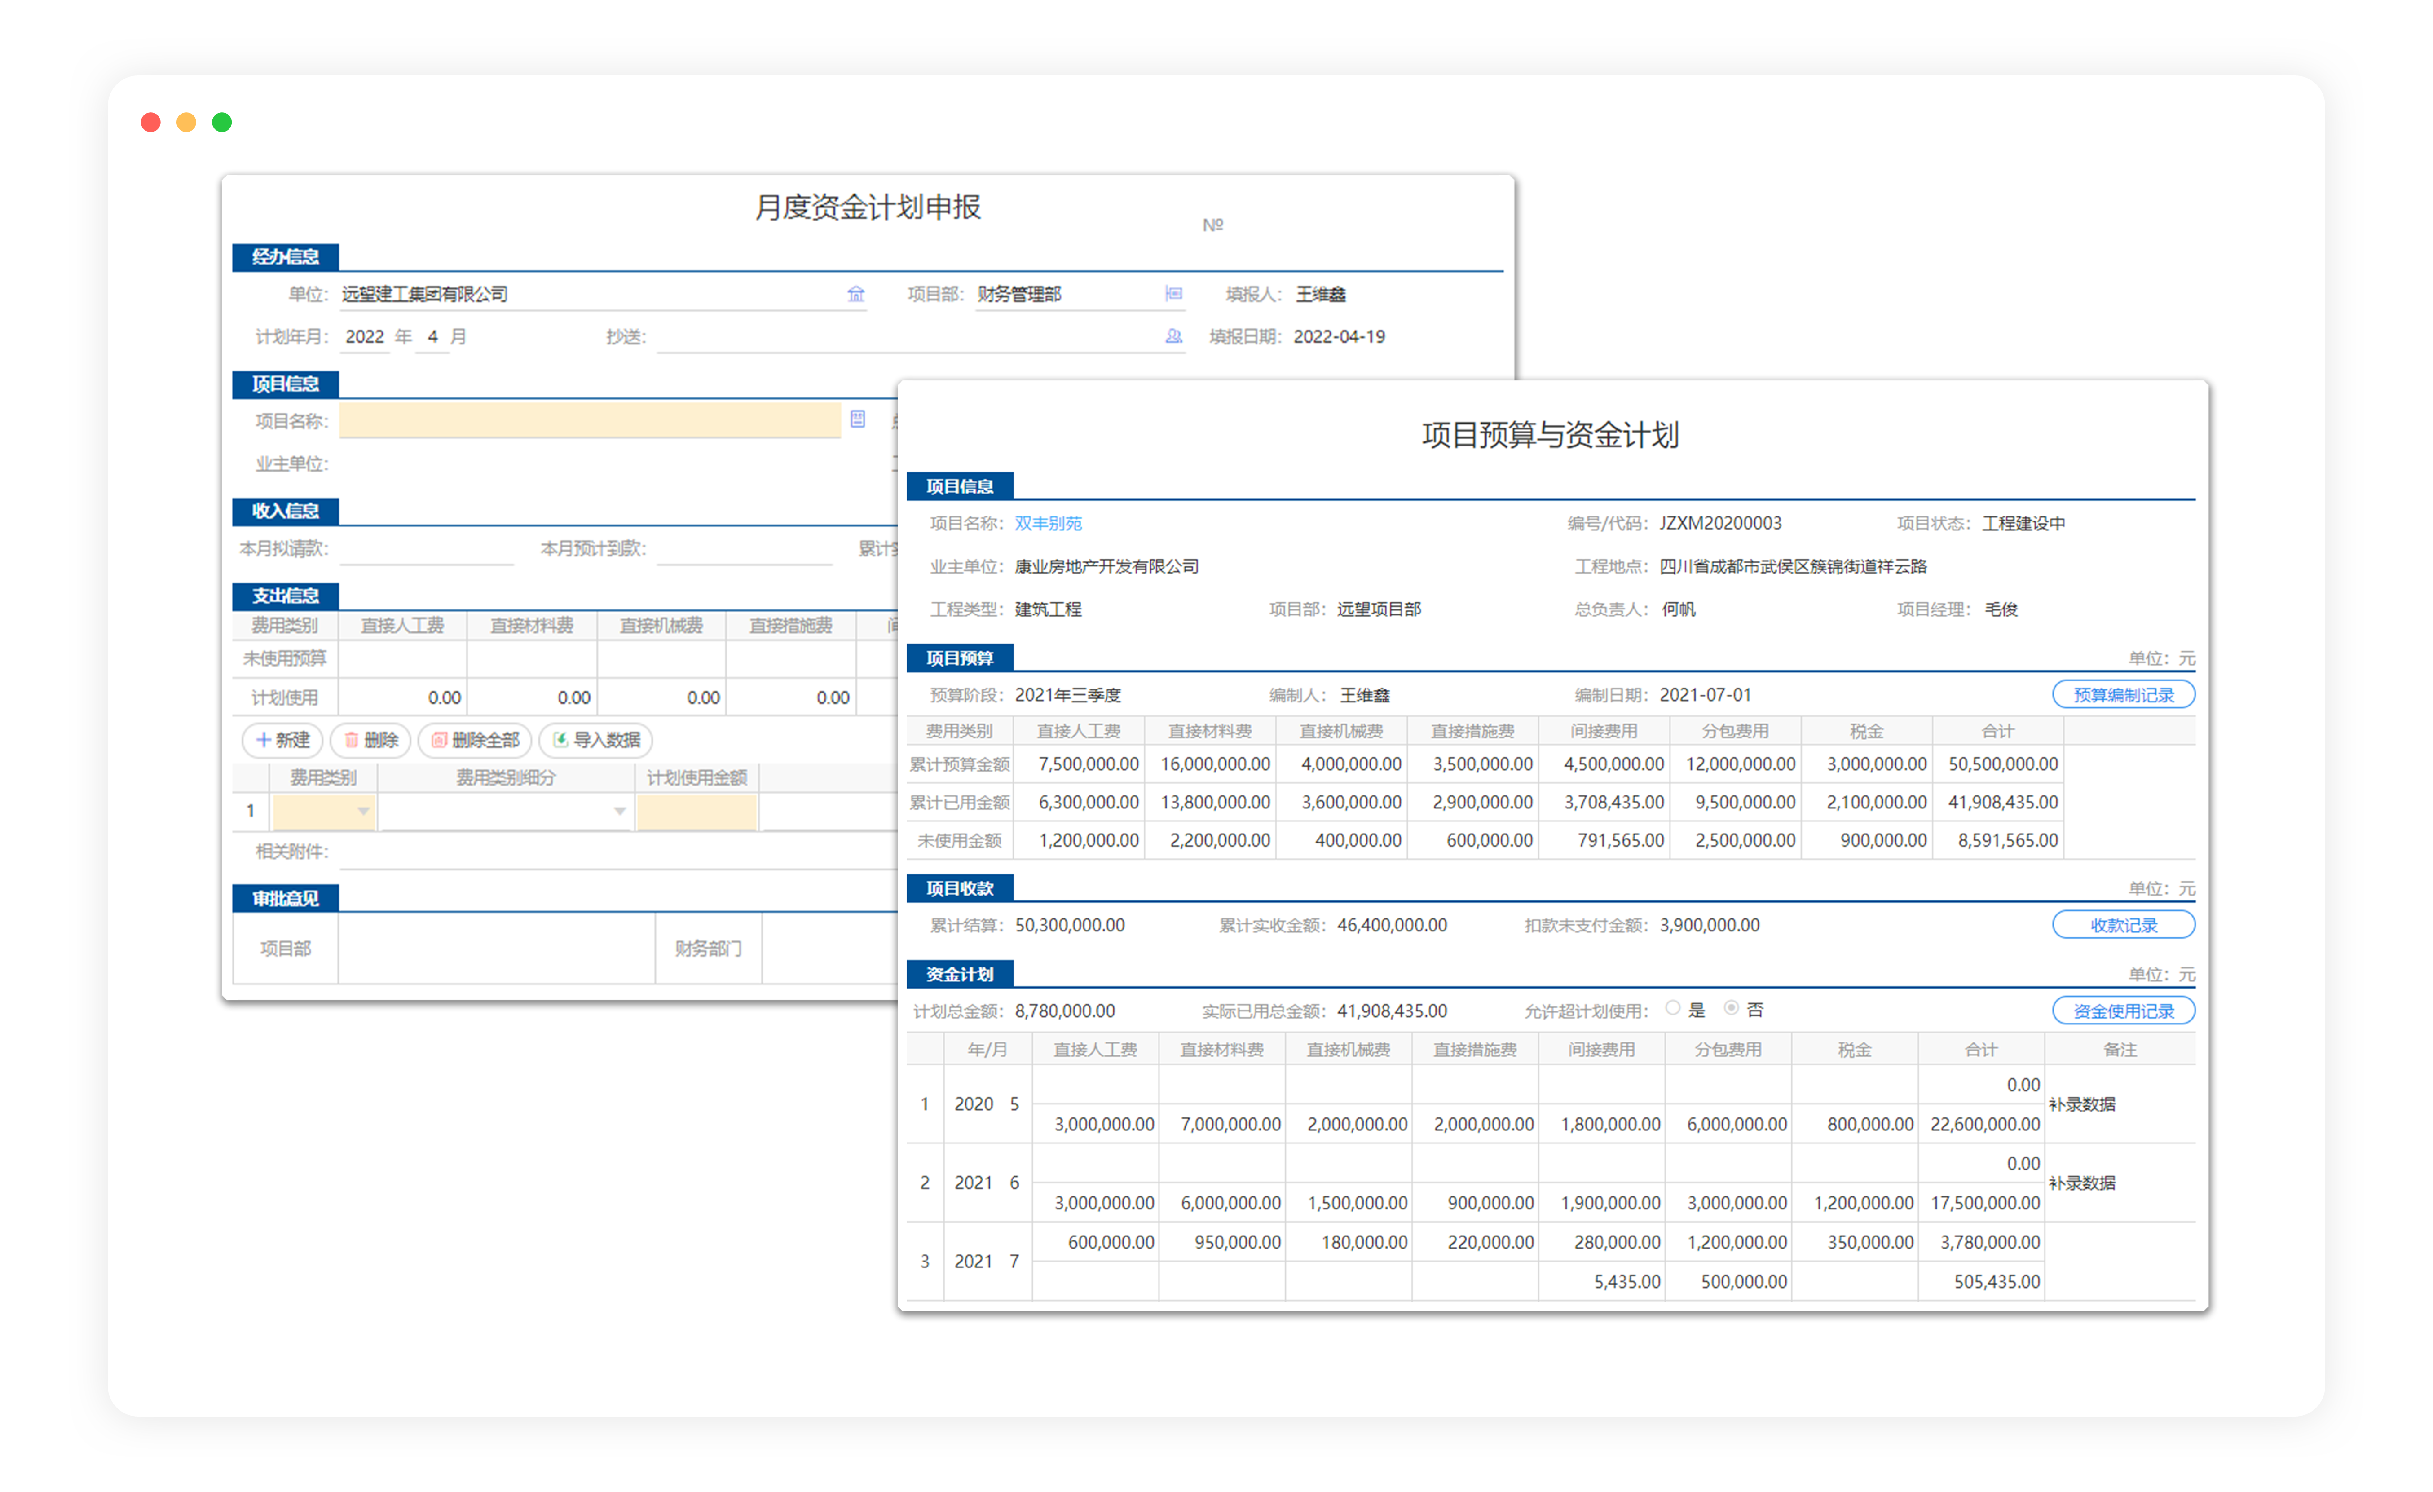The image size is (2433, 1492).
Task: Click the 补录数据 note in row 2
Action: pos(2081,1183)
